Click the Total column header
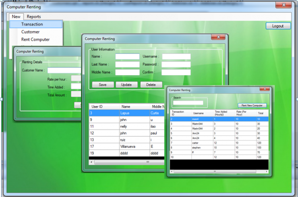Image resolution: width=298 pixels, height=197 pixels. (x=261, y=113)
